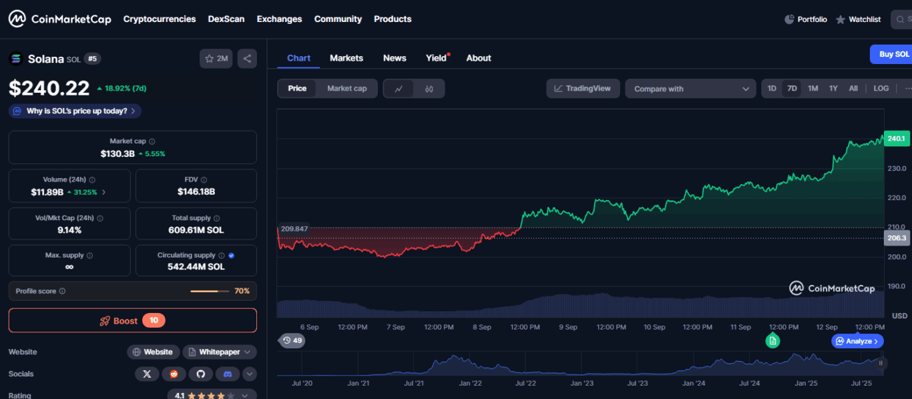Image resolution: width=912 pixels, height=399 pixels.
Task: Open Exchanges menu
Action: tap(279, 19)
